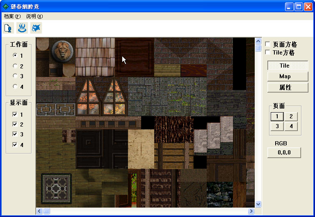Click the horizontal scrollbar thumb
This screenshot has height=217, width=315.
pyautogui.click(x=46, y=211)
